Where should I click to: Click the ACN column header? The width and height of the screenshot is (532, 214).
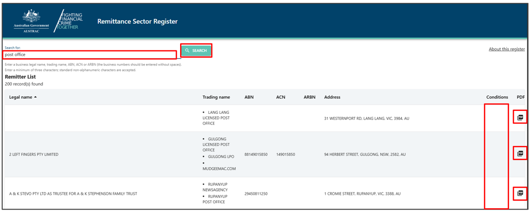280,97
